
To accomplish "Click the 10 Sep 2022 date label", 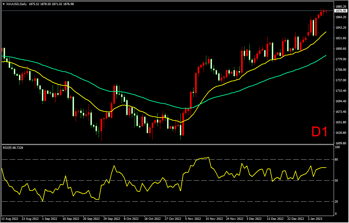I will (72, 219).
